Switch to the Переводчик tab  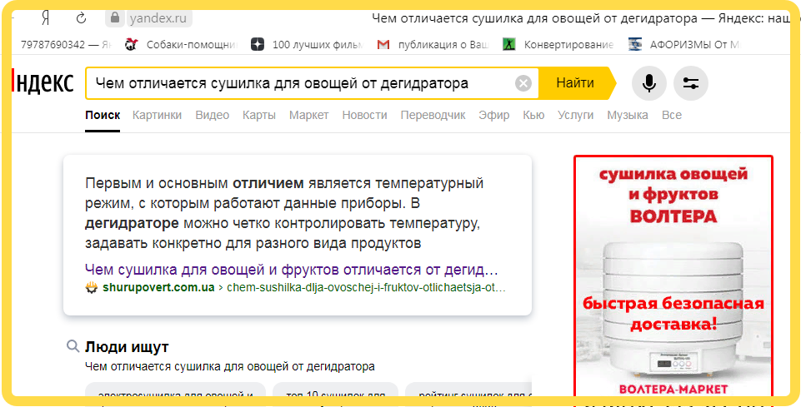[x=433, y=115]
